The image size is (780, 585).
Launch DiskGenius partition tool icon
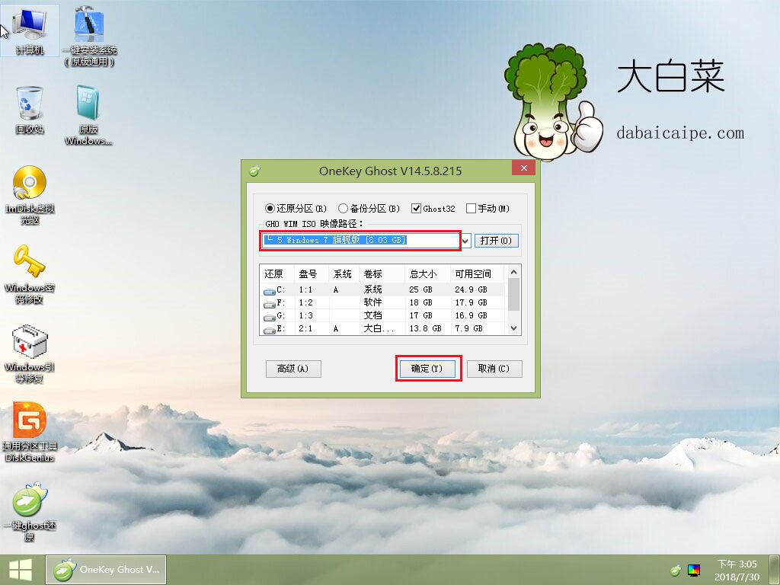tap(30, 422)
